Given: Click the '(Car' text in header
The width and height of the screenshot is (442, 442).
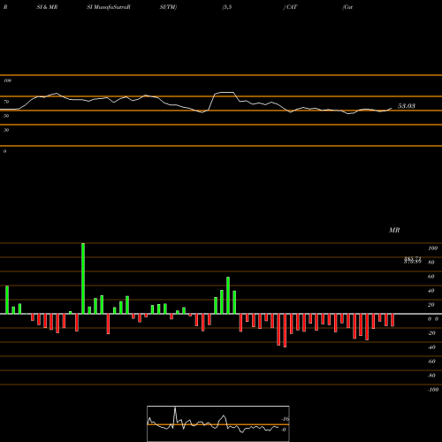Looking at the screenshot, I should [x=347, y=7].
